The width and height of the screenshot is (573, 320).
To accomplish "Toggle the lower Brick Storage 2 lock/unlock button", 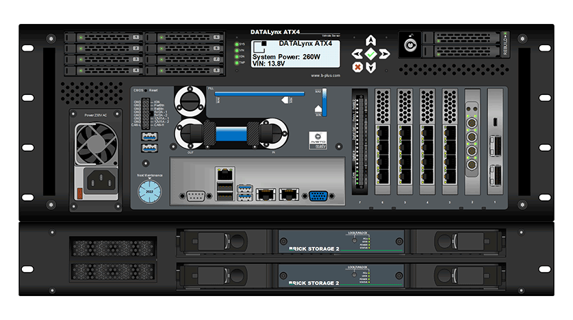I will tap(354, 274).
